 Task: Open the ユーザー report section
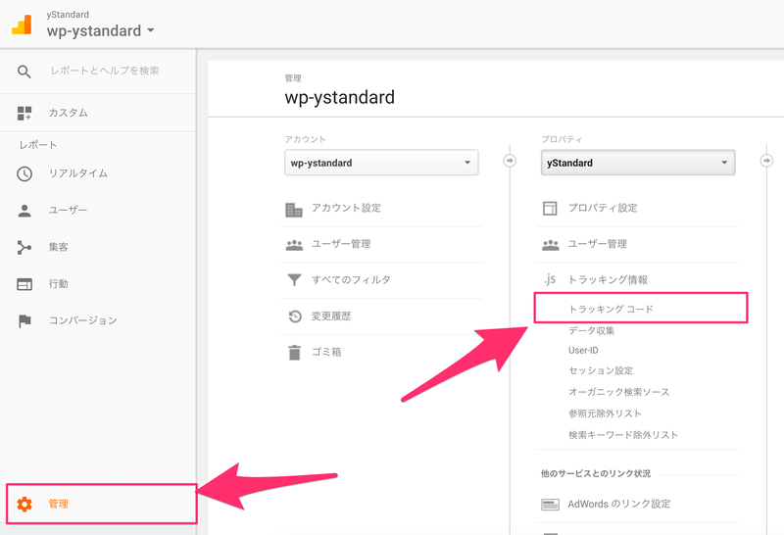[x=68, y=211]
